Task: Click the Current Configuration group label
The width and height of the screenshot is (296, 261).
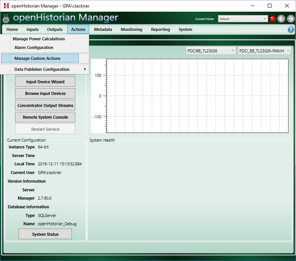Action: (x=26, y=140)
